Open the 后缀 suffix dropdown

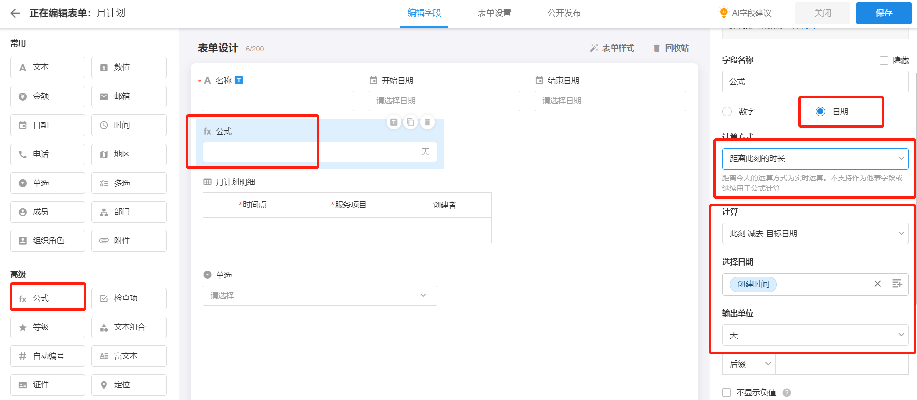(x=749, y=364)
